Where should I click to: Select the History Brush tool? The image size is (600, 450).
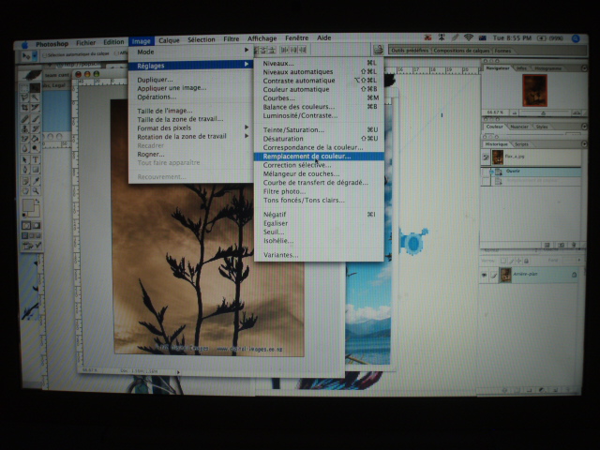pyautogui.click(x=36, y=129)
